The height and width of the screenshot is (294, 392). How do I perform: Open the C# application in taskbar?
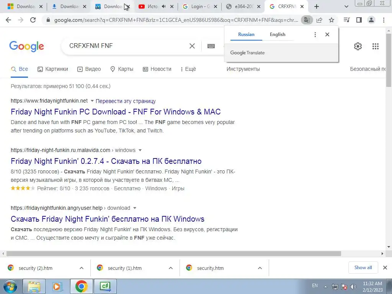(x=105, y=286)
